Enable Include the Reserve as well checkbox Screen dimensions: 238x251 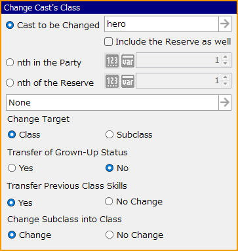click(x=108, y=42)
